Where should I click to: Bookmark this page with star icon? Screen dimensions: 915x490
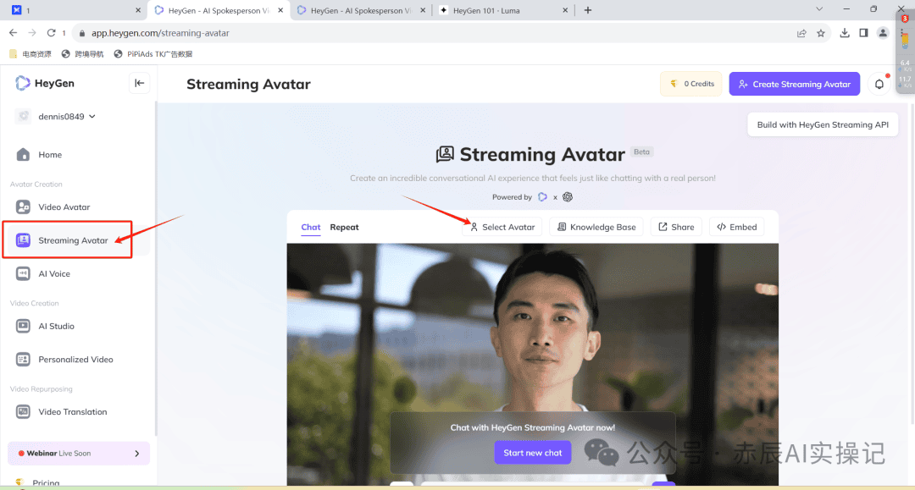pyautogui.click(x=821, y=33)
